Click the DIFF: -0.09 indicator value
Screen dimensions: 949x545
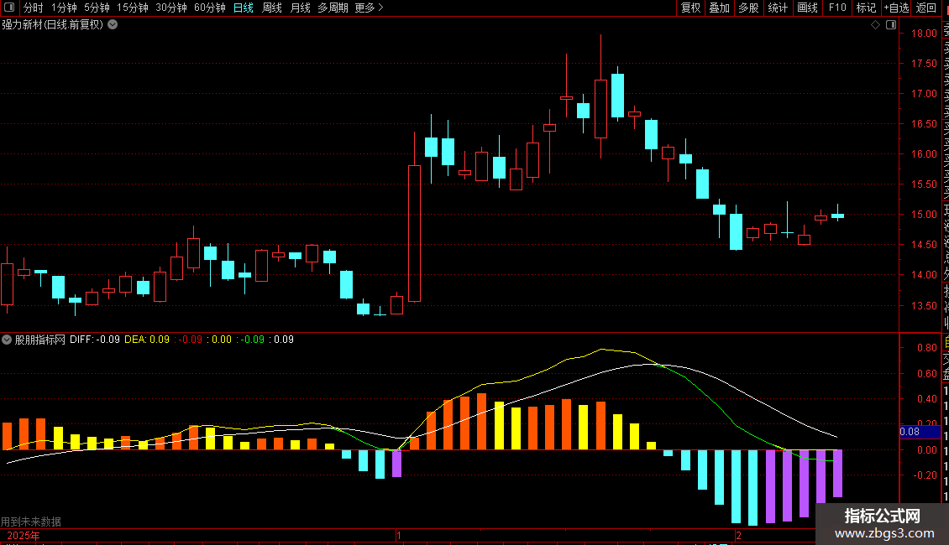point(94,340)
